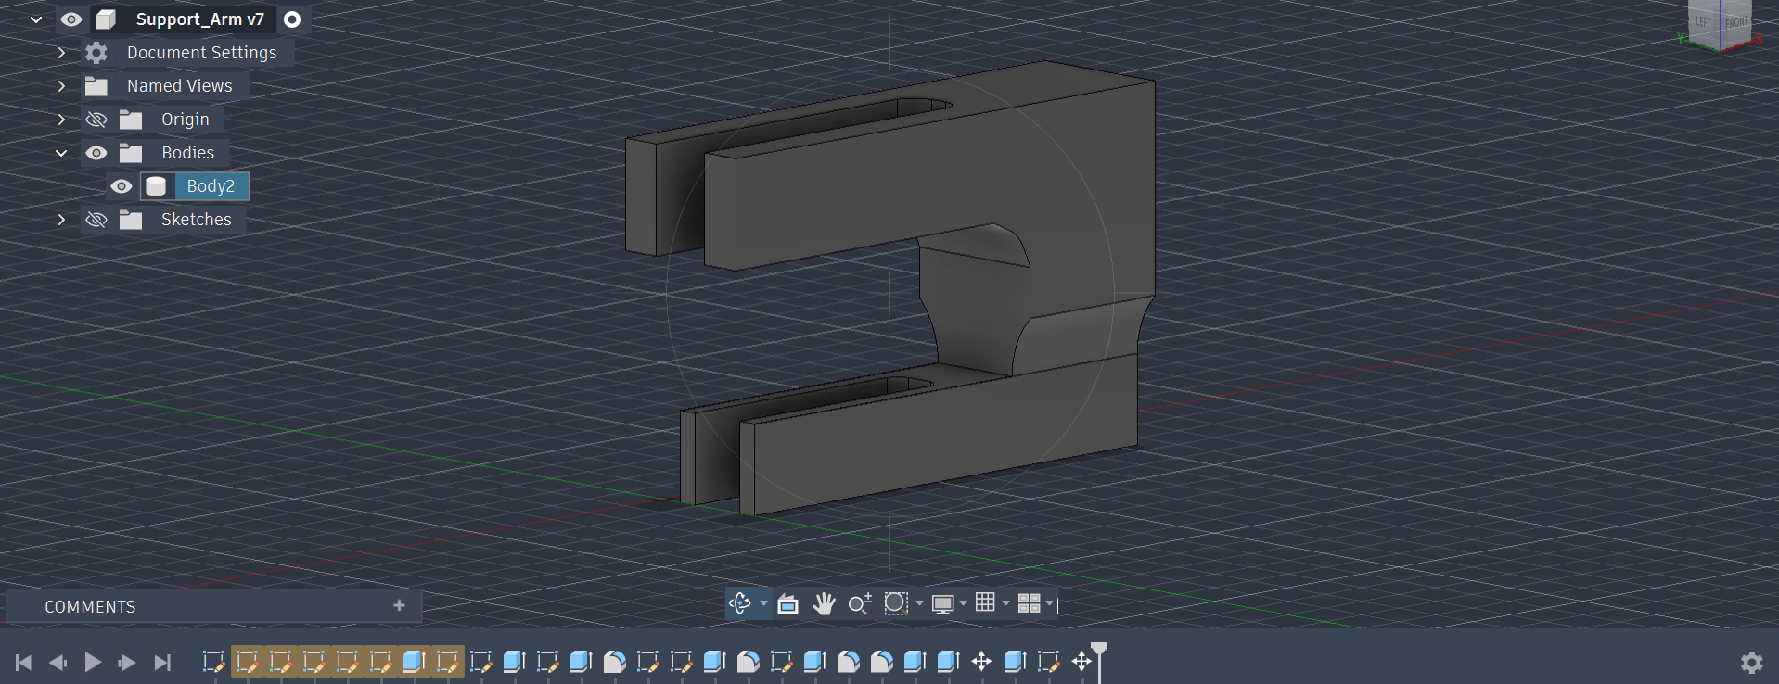1779x684 pixels.
Task: Open the Viewports dropdown arrow
Action: (x=1049, y=603)
